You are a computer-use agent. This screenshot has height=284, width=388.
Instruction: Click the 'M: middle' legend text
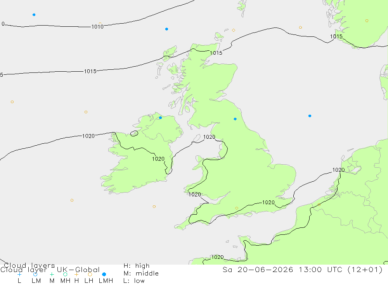(x=141, y=273)
